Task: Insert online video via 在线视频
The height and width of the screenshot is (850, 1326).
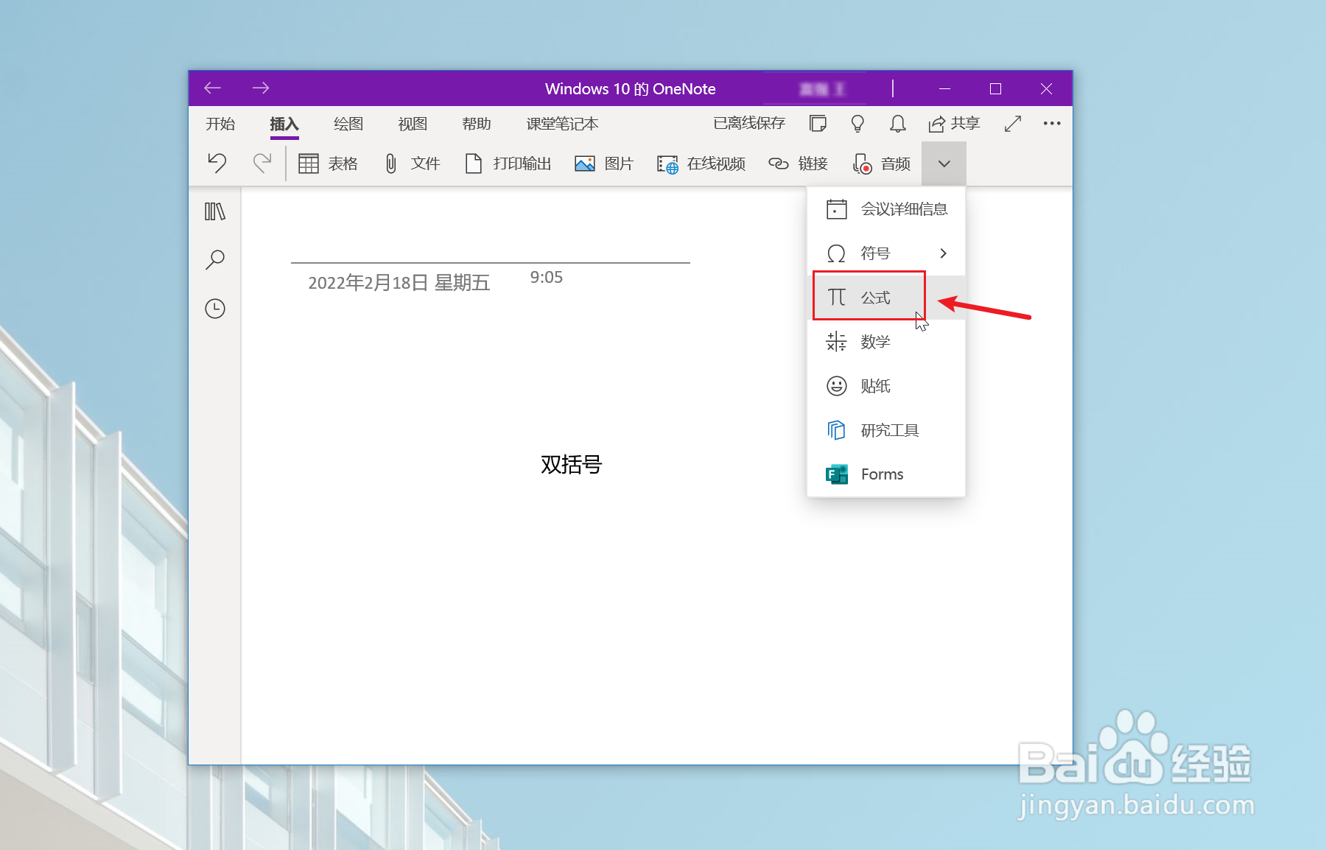Action: [x=701, y=164]
